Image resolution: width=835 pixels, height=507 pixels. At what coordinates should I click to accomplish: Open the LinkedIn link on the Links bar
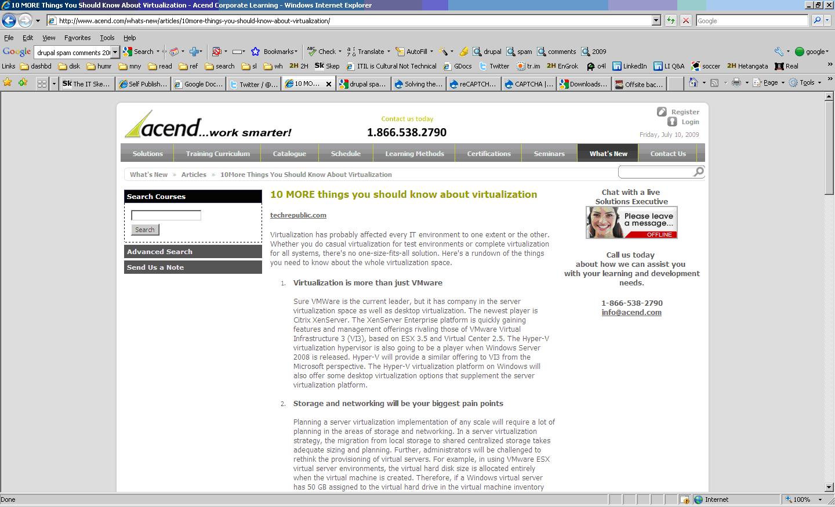tap(630, 66)
